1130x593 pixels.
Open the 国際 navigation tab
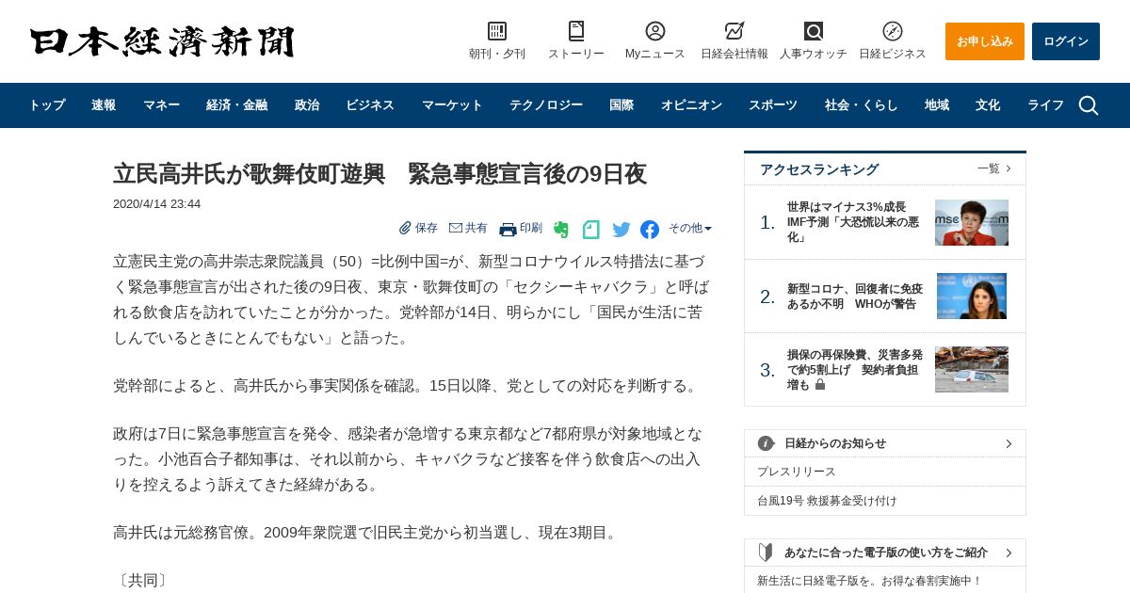pyautogui.click(x=621, y=105)
